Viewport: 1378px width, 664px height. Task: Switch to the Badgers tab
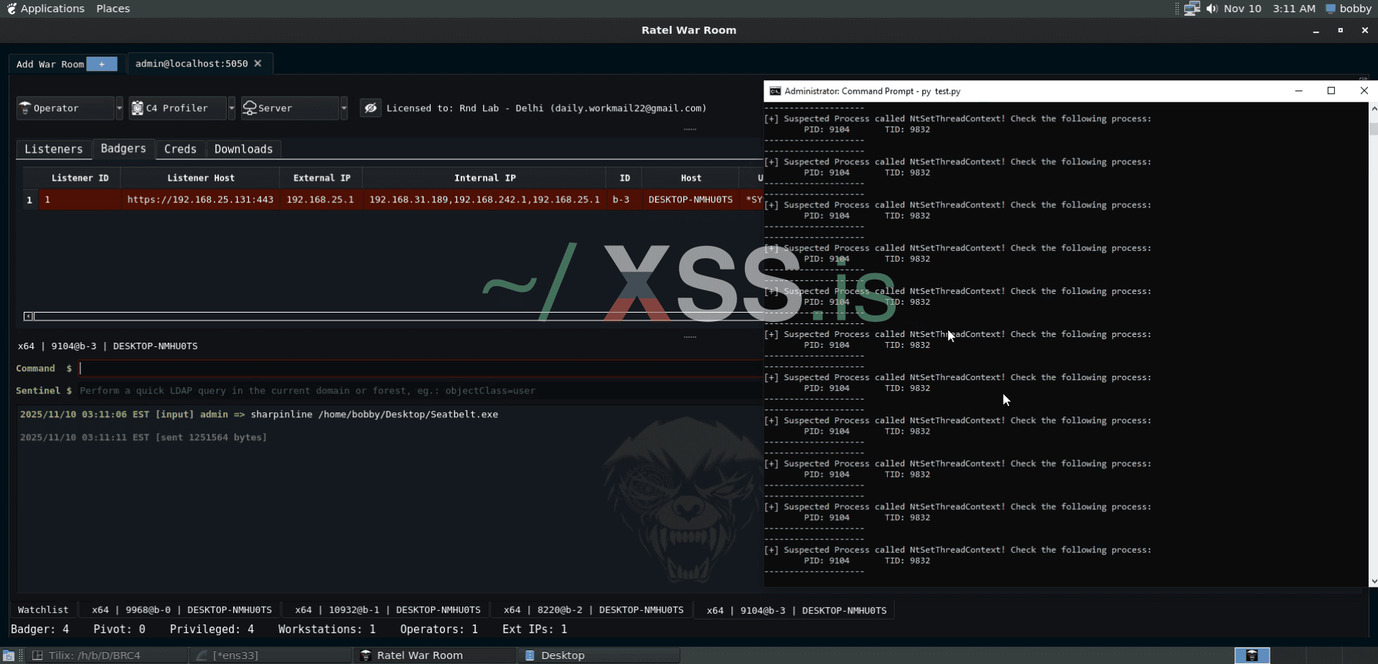pyautogui.click(x=123, y=148)
